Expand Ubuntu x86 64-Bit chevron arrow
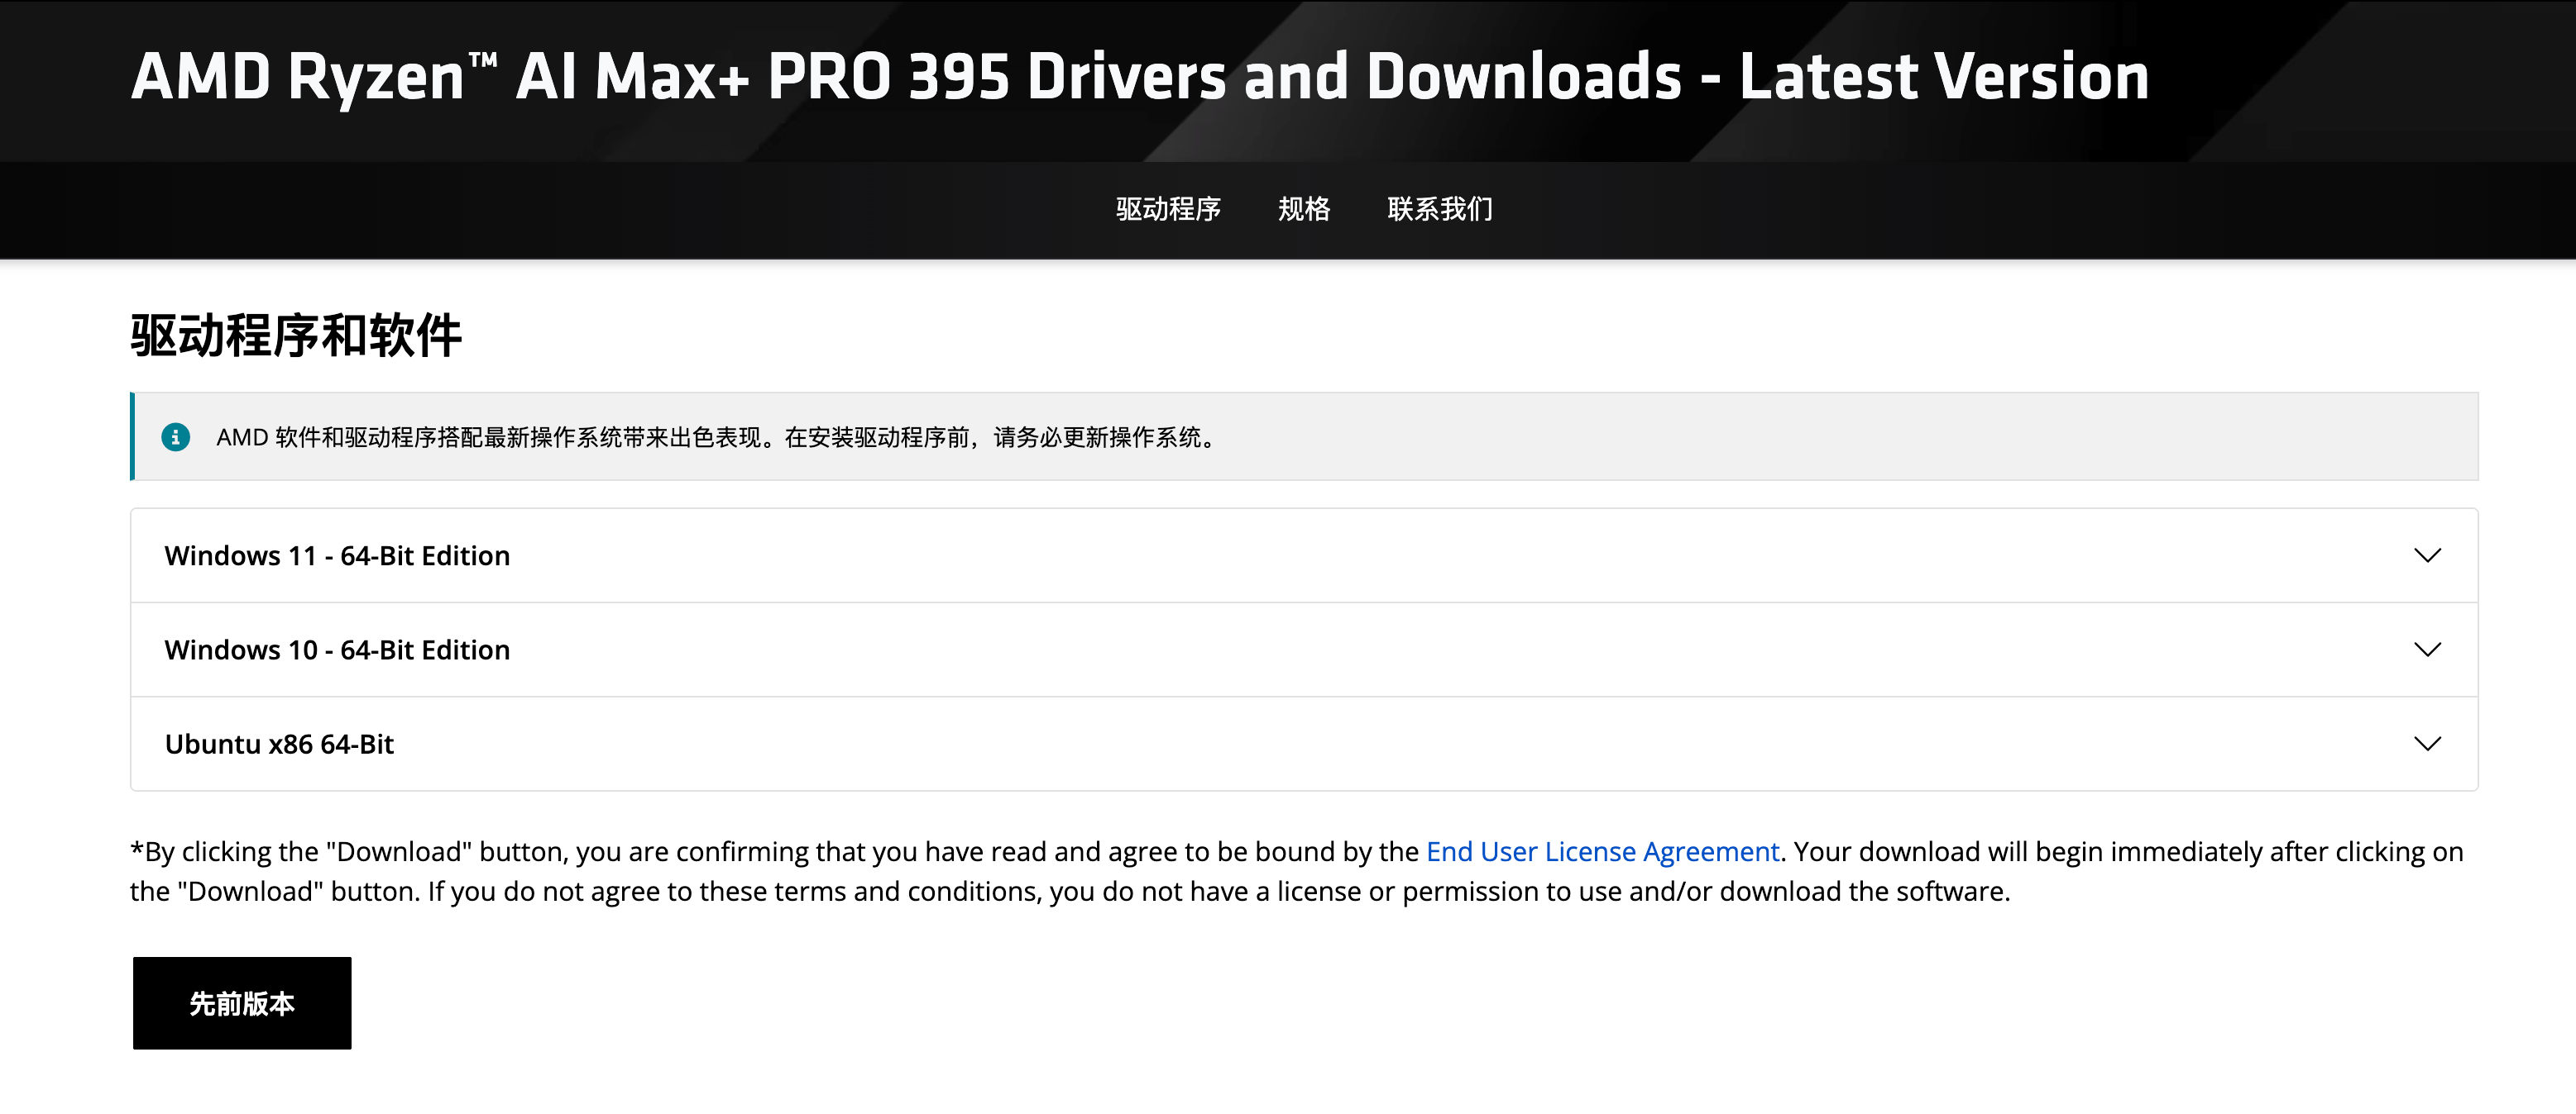The width and height of the screenshot is (2576, 1114). click(2427, 743)
